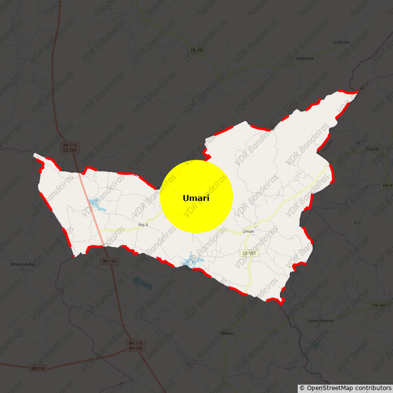Select the Malhada place label

(x=305, y=58)
